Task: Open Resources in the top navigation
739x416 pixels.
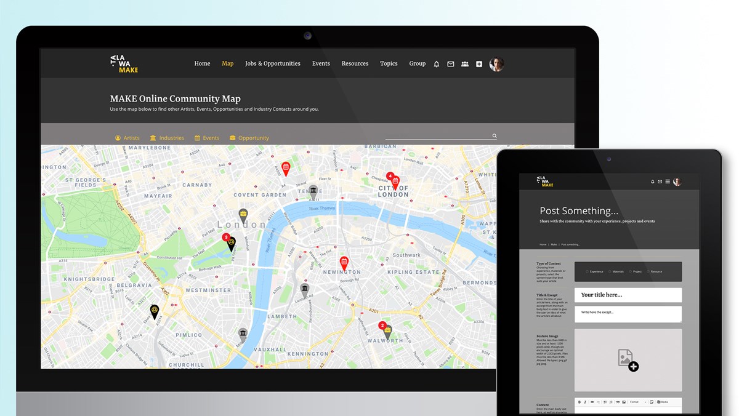Action: 355,63
